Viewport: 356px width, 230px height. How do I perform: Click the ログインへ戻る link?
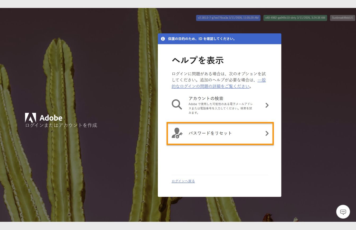[183, 181]
